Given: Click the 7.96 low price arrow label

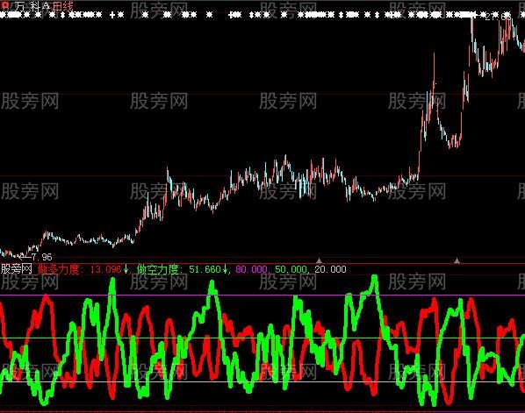Looking at the screenshot, I should tap(35, 257).
